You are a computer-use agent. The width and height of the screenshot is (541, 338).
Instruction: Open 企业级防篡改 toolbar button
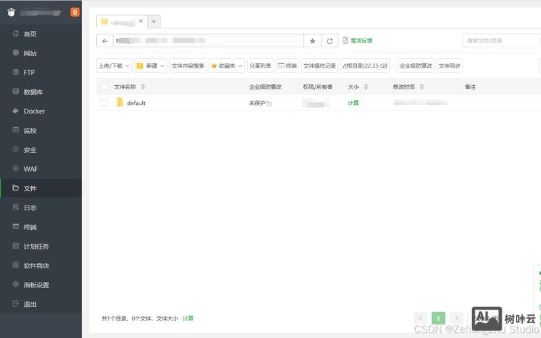click(x=416, y=66)
